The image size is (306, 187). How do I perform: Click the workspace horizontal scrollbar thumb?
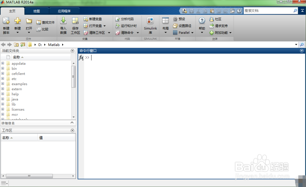pos(29,176)
